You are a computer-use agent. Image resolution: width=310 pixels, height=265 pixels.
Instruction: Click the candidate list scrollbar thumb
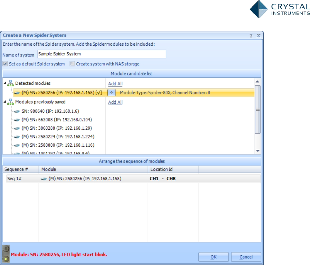[x=257, y=109]
